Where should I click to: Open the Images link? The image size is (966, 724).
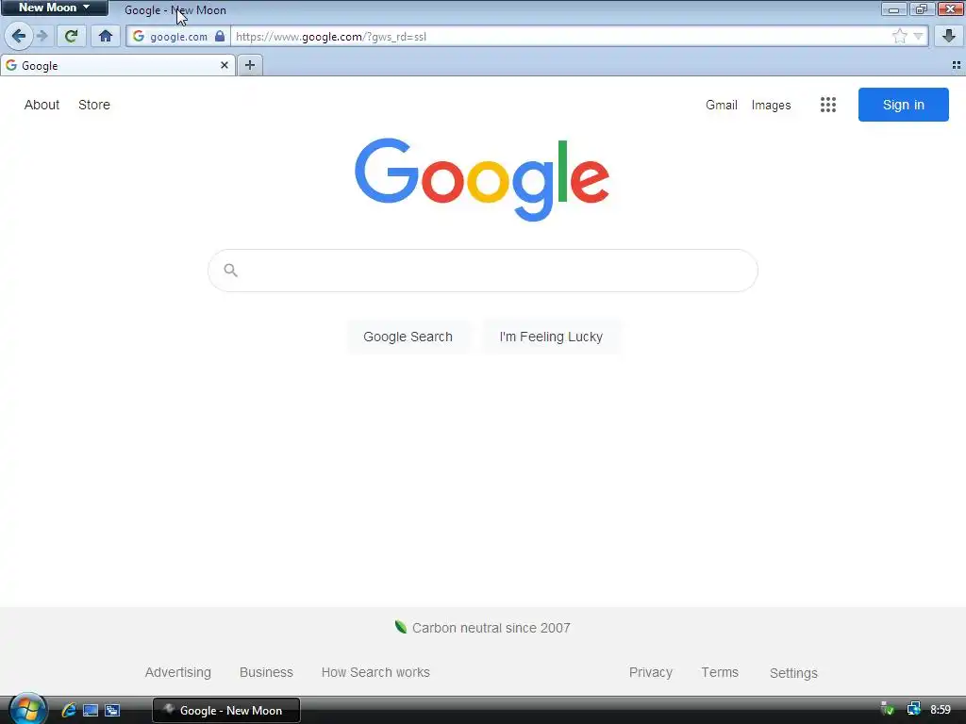coord(771,106)
